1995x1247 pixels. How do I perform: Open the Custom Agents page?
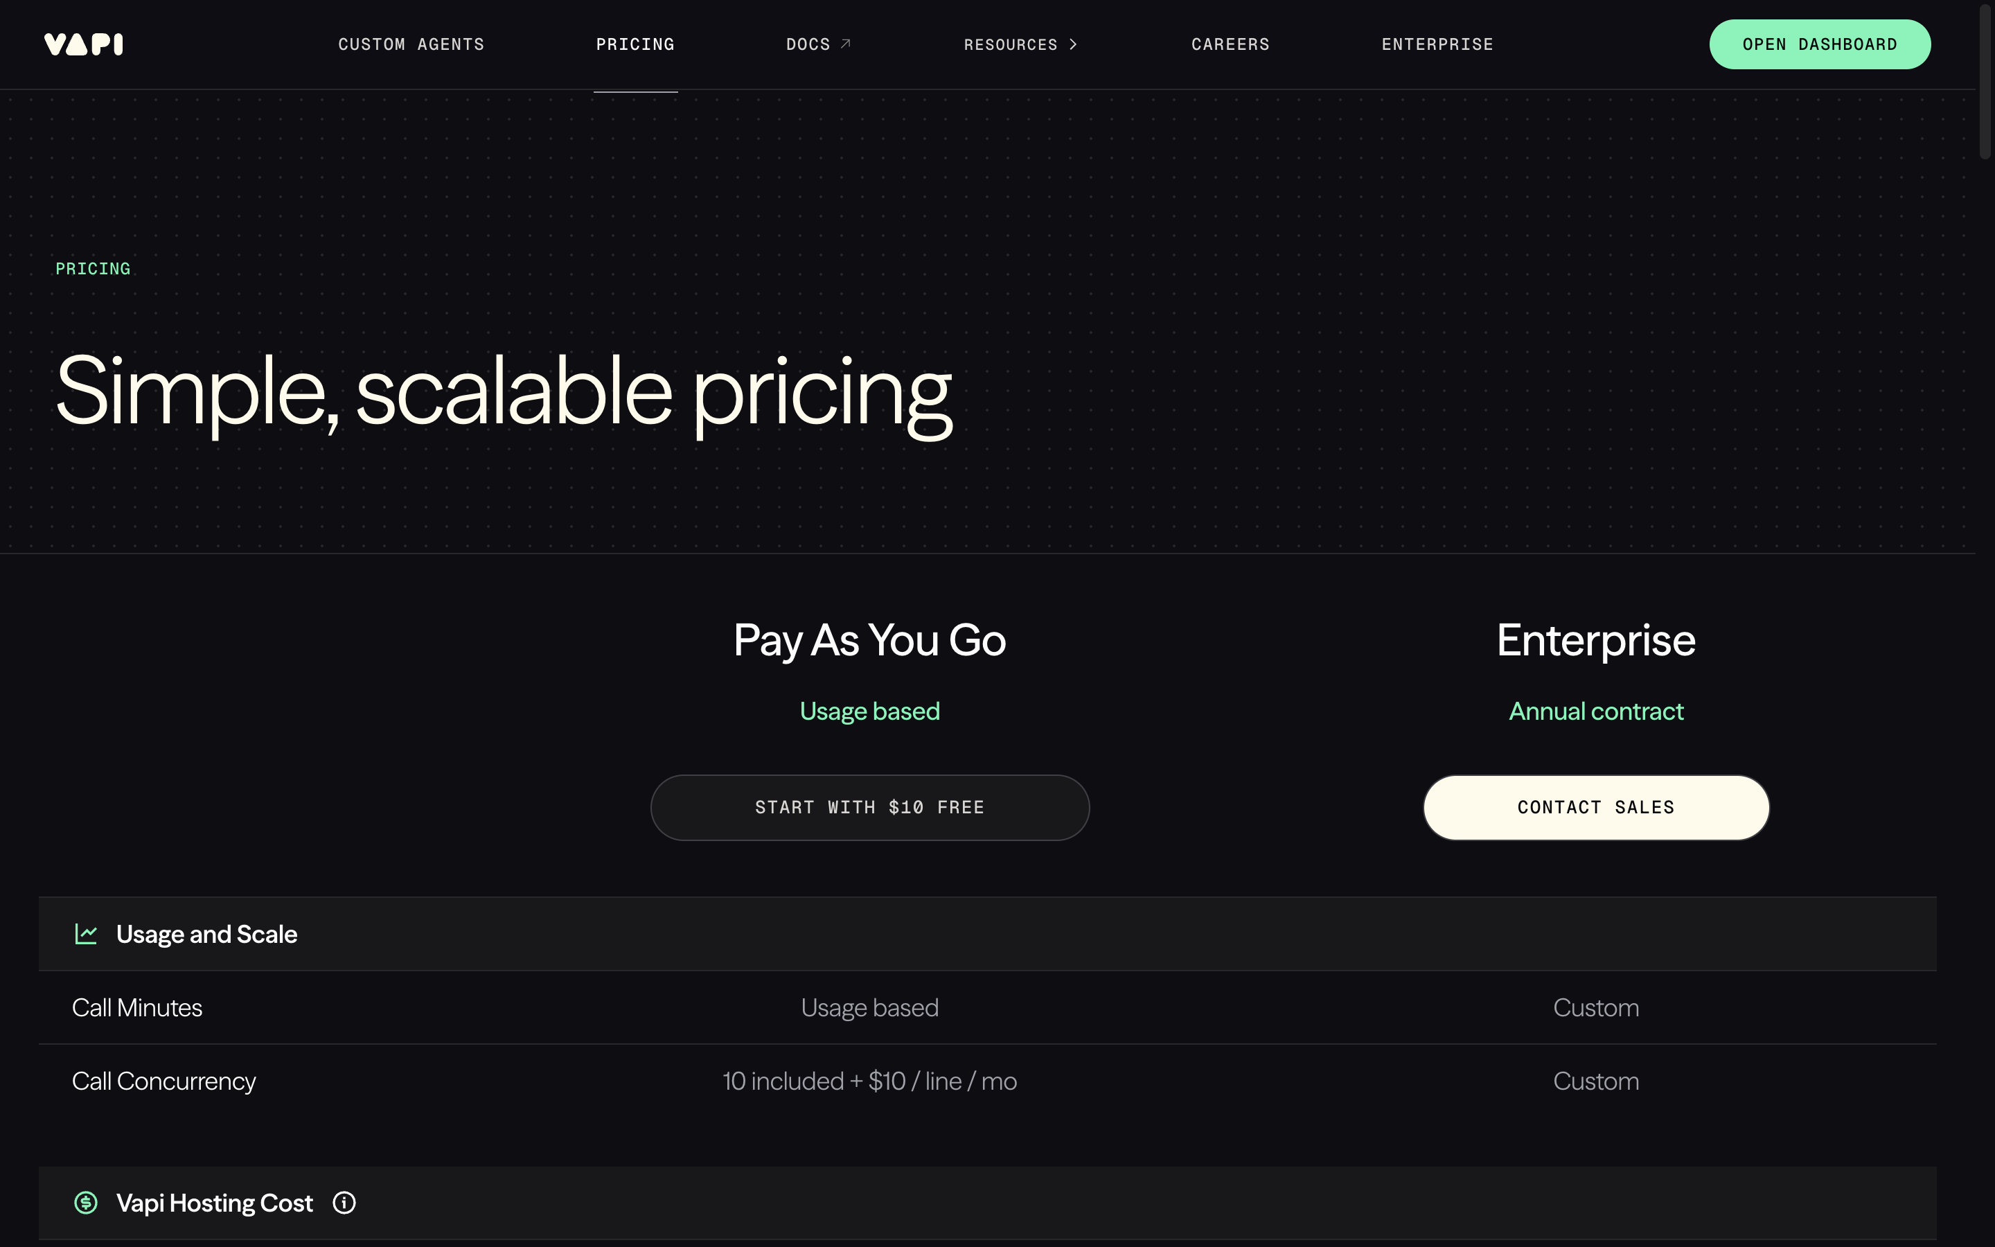[x=411, y=44]
